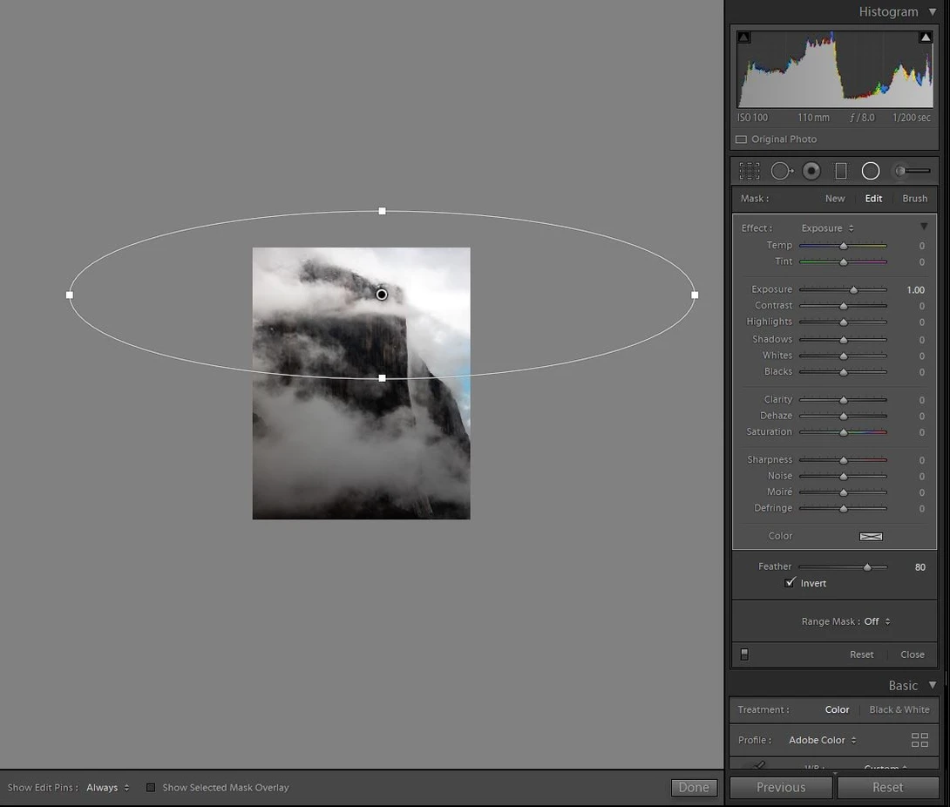Close the radial filter panel
Image resolution: width=950 pixels, height=807 pixels.
pos(913,654)
